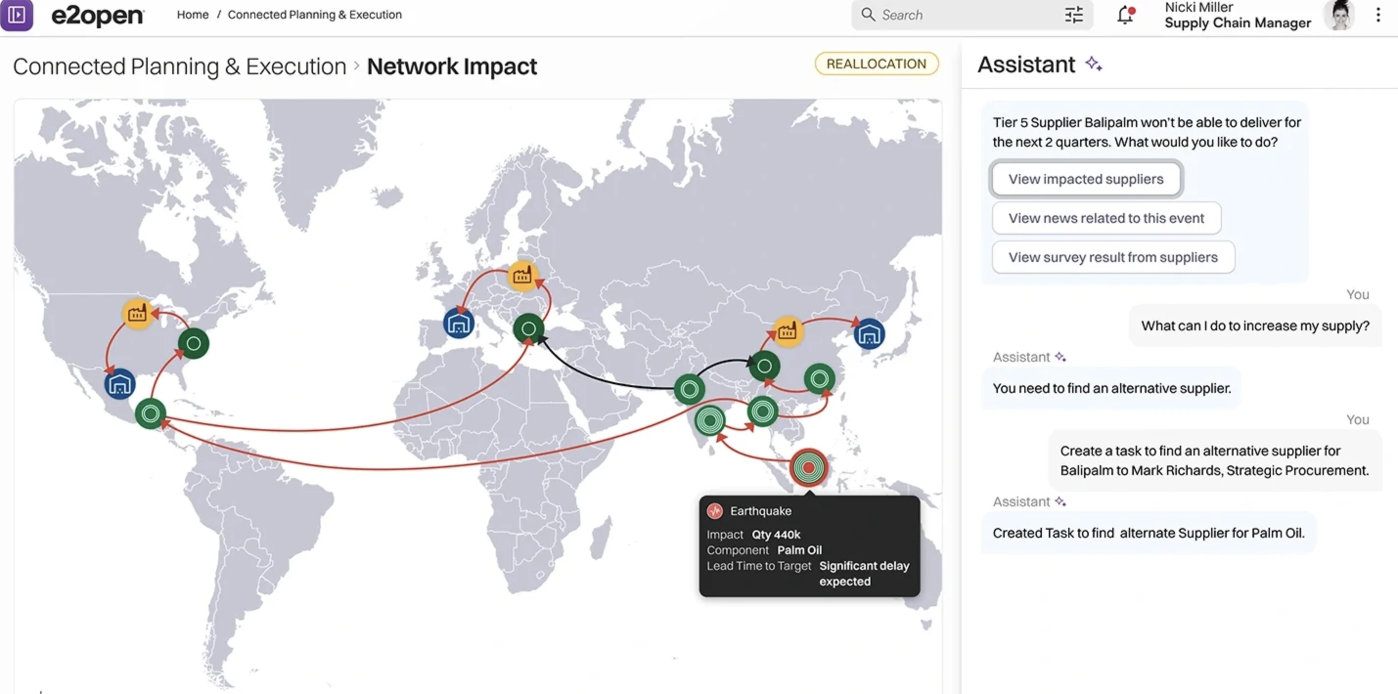Image resolution: width=1398 pixels, height=694 pixels.
Task: Click View impacted suppliers button
Action: click(x=1085, y=179)
